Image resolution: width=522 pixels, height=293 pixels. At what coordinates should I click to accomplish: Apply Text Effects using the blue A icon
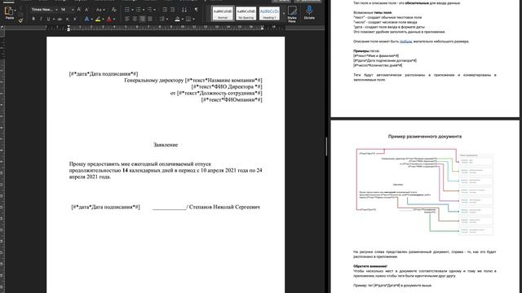[86, 20]
